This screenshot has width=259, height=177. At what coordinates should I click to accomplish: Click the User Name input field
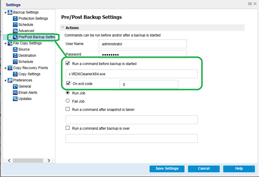click(143, 44)
